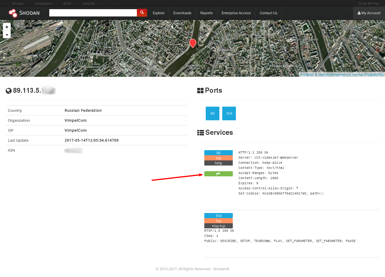Click the 554 service port label
The width and height of the screenshot is (385, 277).
(219, 216)
